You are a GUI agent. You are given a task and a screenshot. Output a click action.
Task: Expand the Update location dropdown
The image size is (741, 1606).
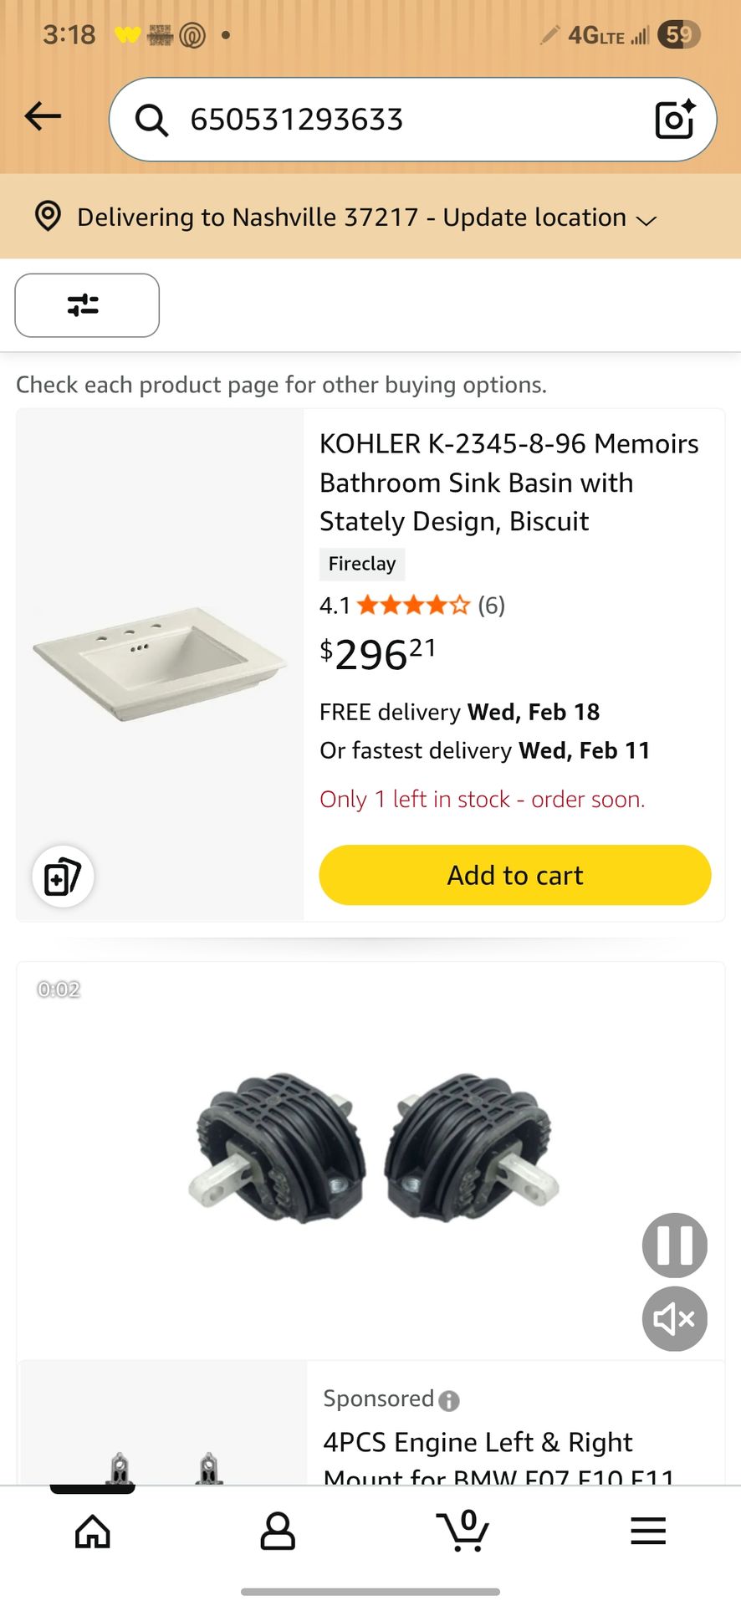646,220
